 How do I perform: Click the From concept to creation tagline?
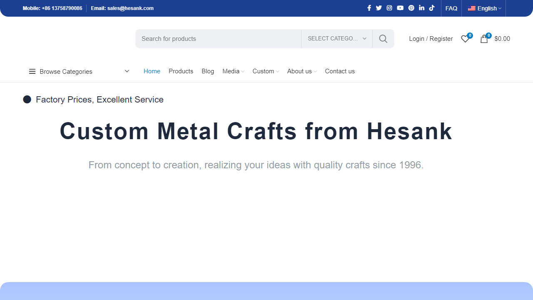coord(256,165)
